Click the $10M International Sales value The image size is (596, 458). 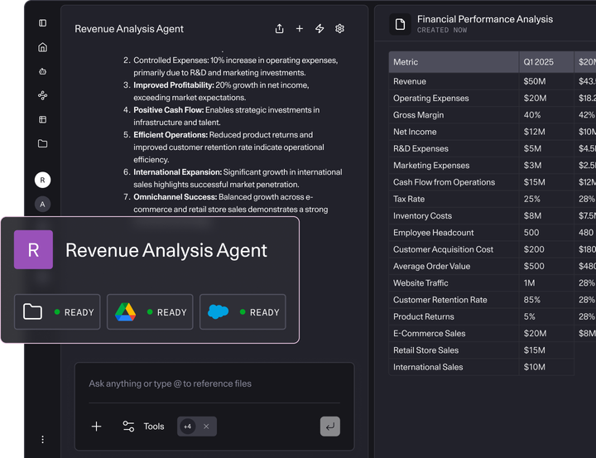coord(534,367)
